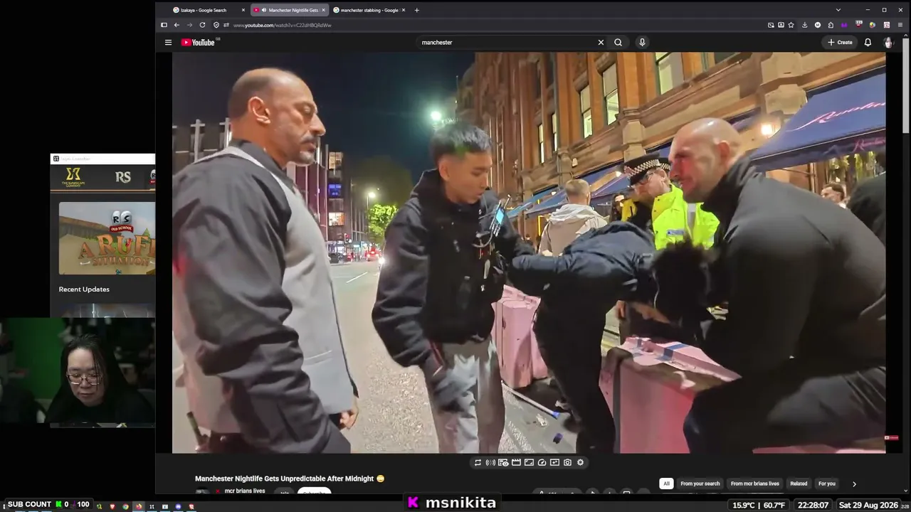Click the Sat 29 Aug 2026 date
The height and width of the screenshot is (512, 911).
pyautogui.click(x=868, y=505)
